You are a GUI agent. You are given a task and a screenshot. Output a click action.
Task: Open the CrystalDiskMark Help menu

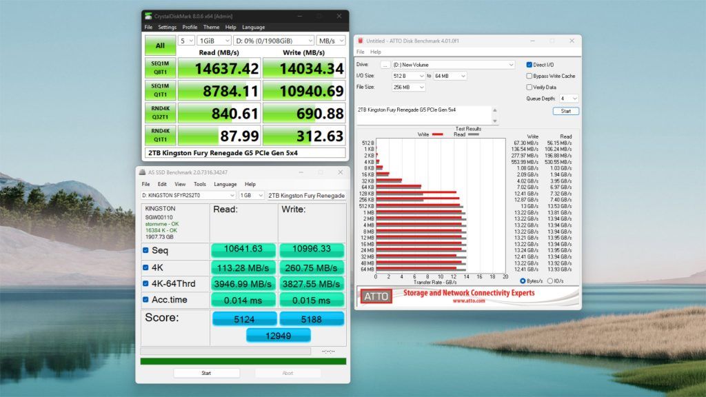coord(230,27)
